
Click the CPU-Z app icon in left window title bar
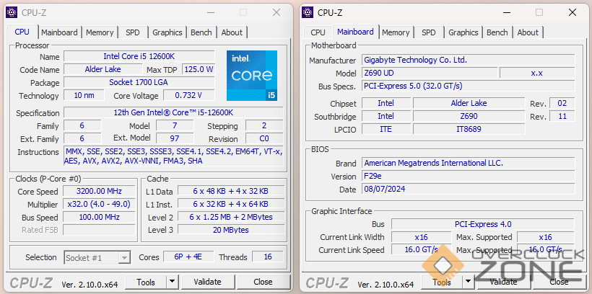pos(12,12)
